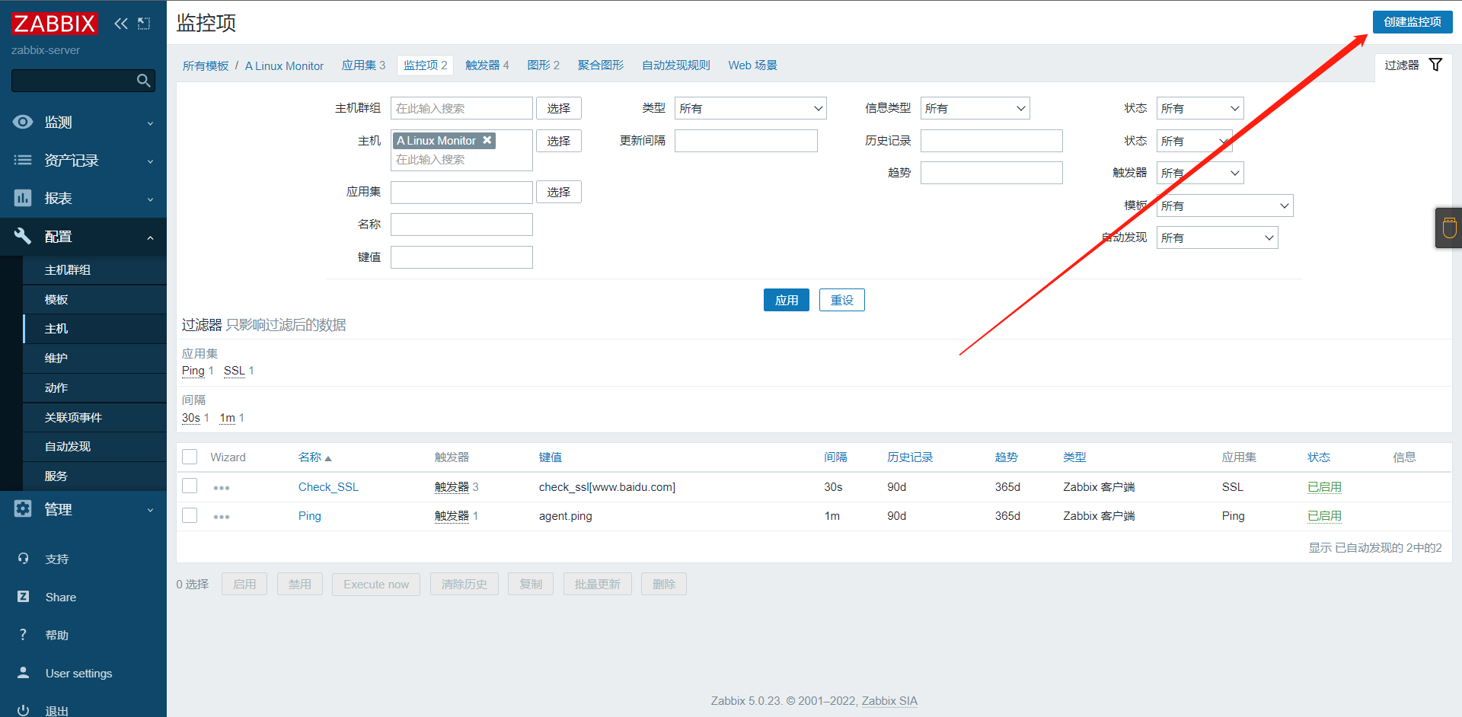
Task: Click the sidebar hide (kiosk) icon
Action: 144,24
